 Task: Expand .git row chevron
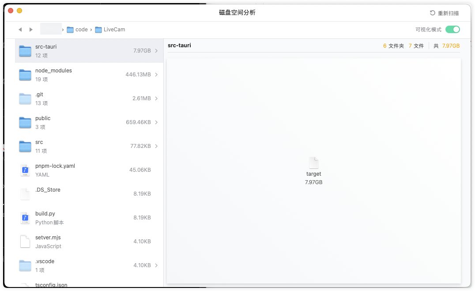156,98
